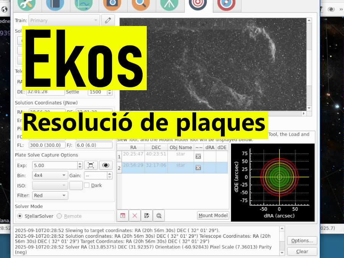Viewport: 344px width, 258px height.
Task: Save the alignment points list
Action: [x=147, y=216]
